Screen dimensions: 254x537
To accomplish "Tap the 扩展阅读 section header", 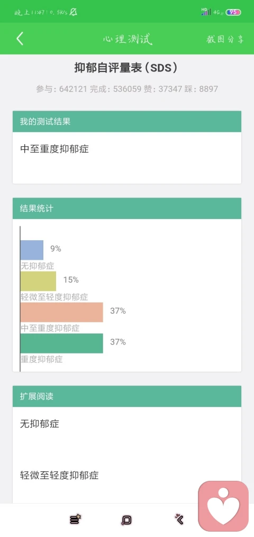I will pyautogui.click(x=127, y=396).
